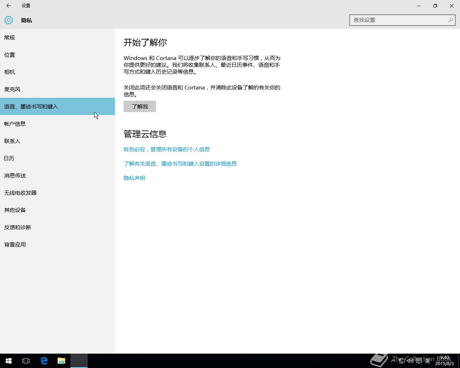Open the 相机 privacy section

(57, 72)
